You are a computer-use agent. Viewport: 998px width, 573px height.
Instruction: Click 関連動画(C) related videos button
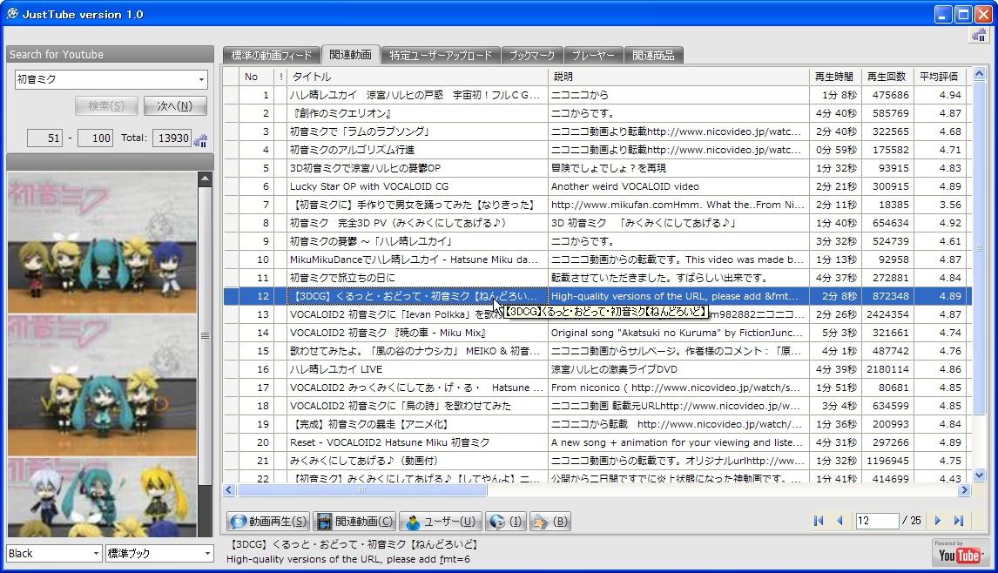(355, 522)
